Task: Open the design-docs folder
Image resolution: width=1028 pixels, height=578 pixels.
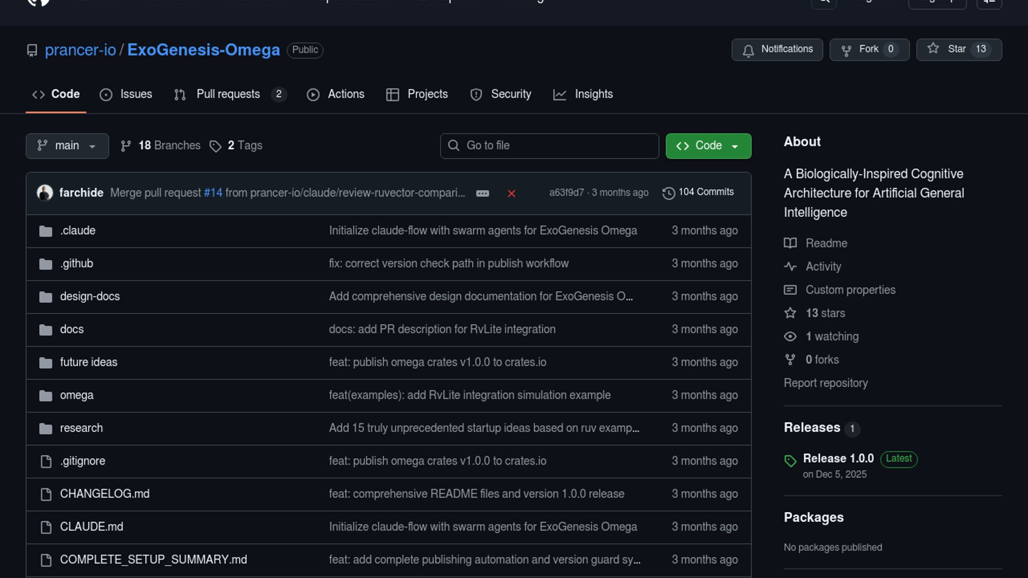Action: (x=90, y=296)
